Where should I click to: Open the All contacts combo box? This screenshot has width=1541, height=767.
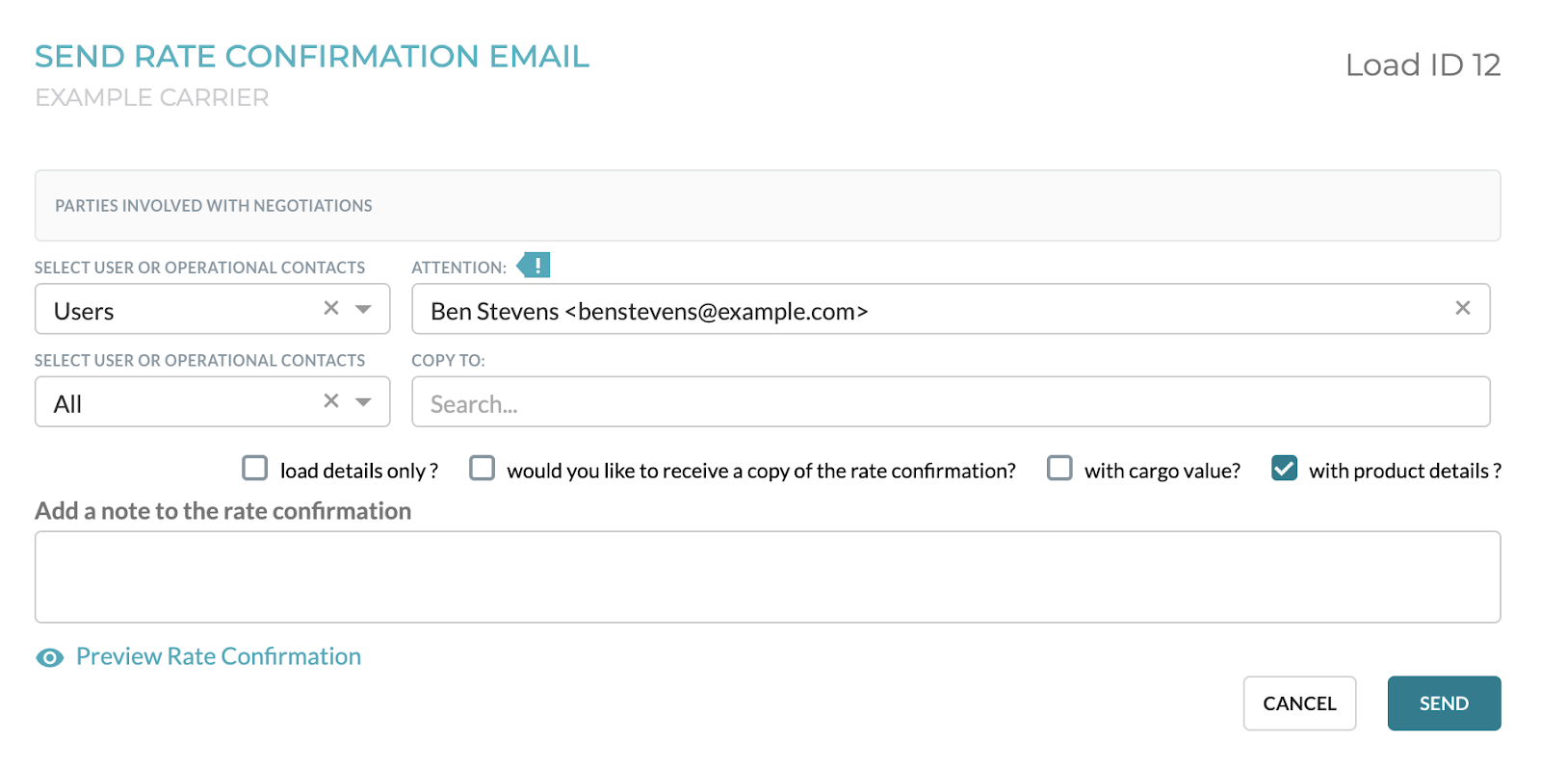213,401
